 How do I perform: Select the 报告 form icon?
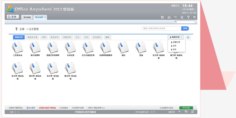(123, 48)
